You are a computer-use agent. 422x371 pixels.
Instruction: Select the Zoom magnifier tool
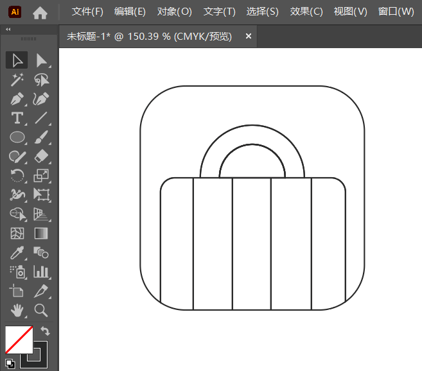pyautogui.click(x=42, y=310)
